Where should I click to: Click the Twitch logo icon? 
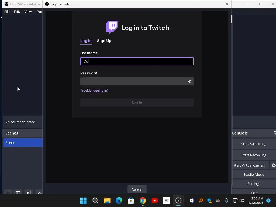coord(112,27)
